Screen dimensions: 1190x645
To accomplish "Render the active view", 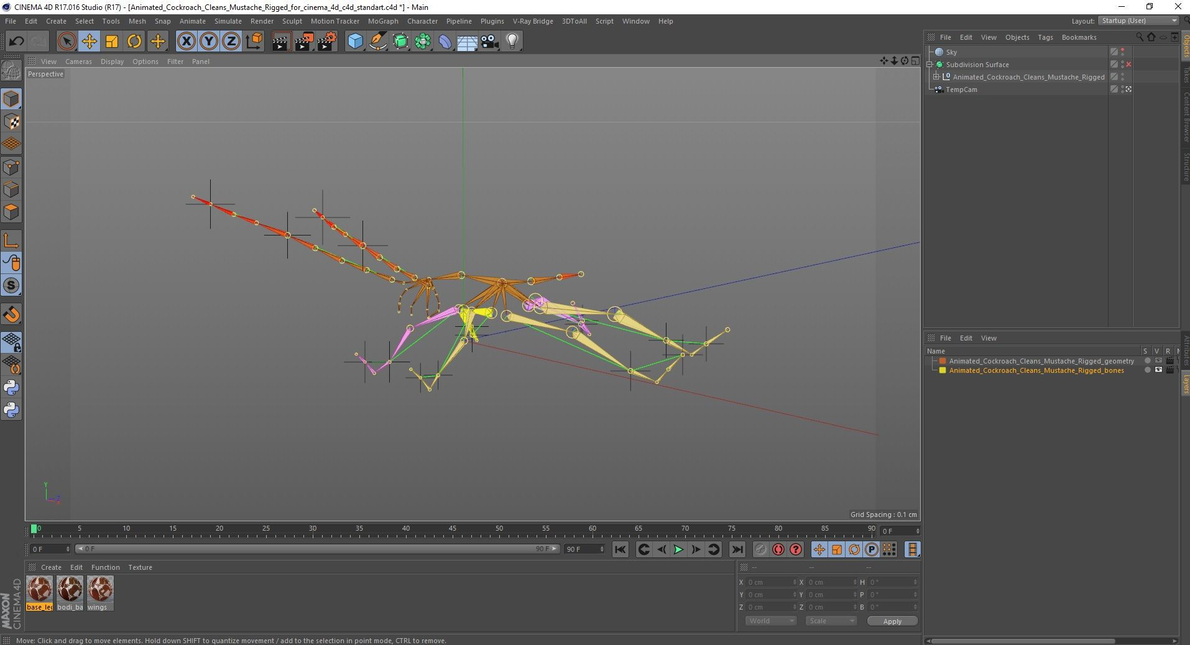I will 281,42.
